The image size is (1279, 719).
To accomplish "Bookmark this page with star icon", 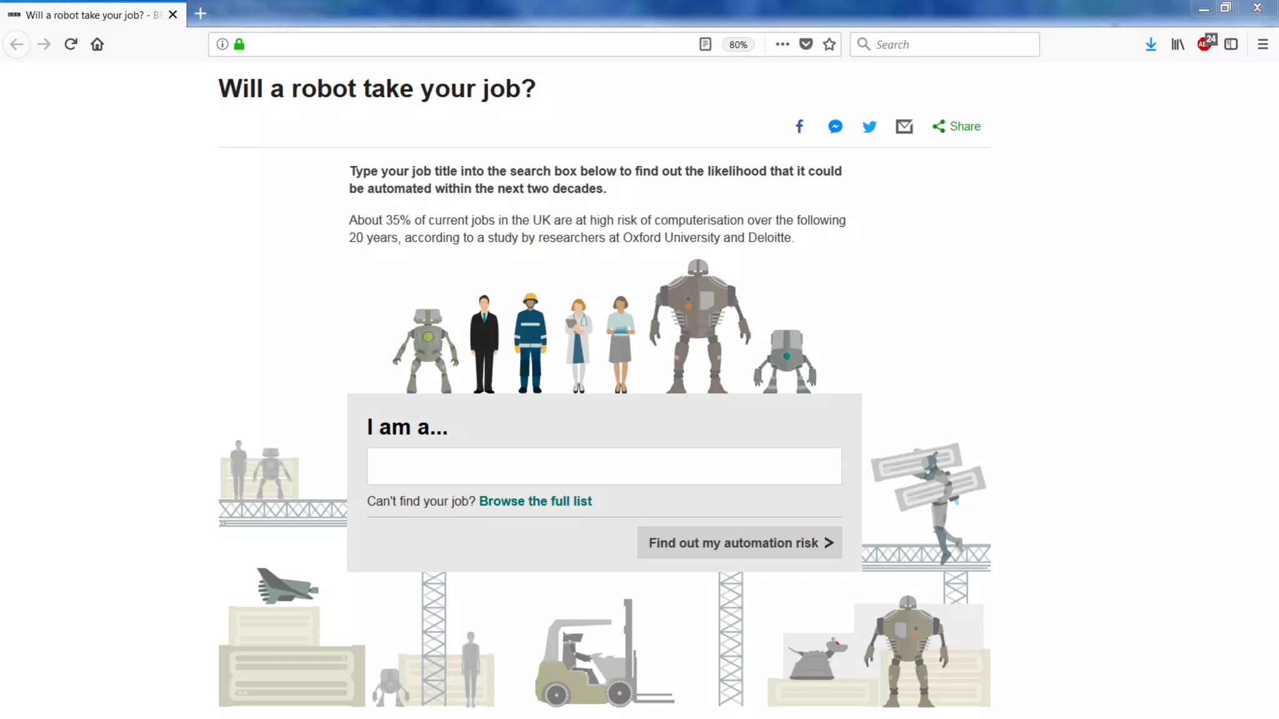I will [x=829, y=44].
